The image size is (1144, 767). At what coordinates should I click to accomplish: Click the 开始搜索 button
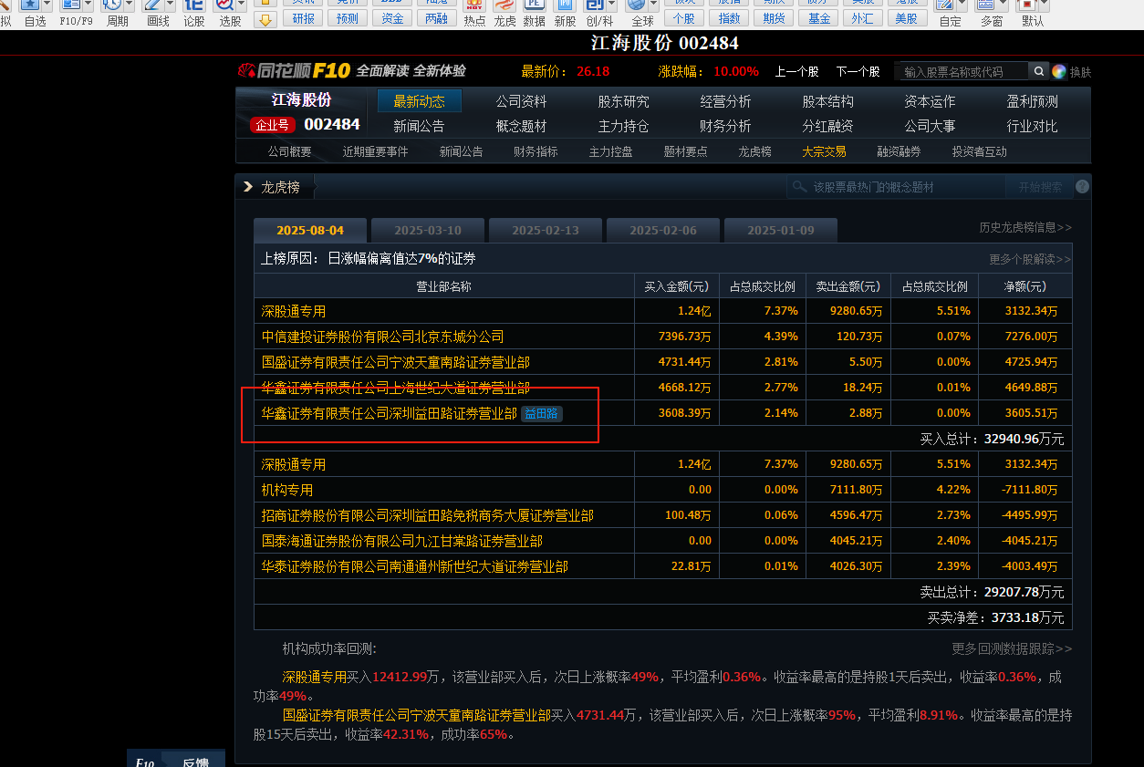[x=1040, y=187]
